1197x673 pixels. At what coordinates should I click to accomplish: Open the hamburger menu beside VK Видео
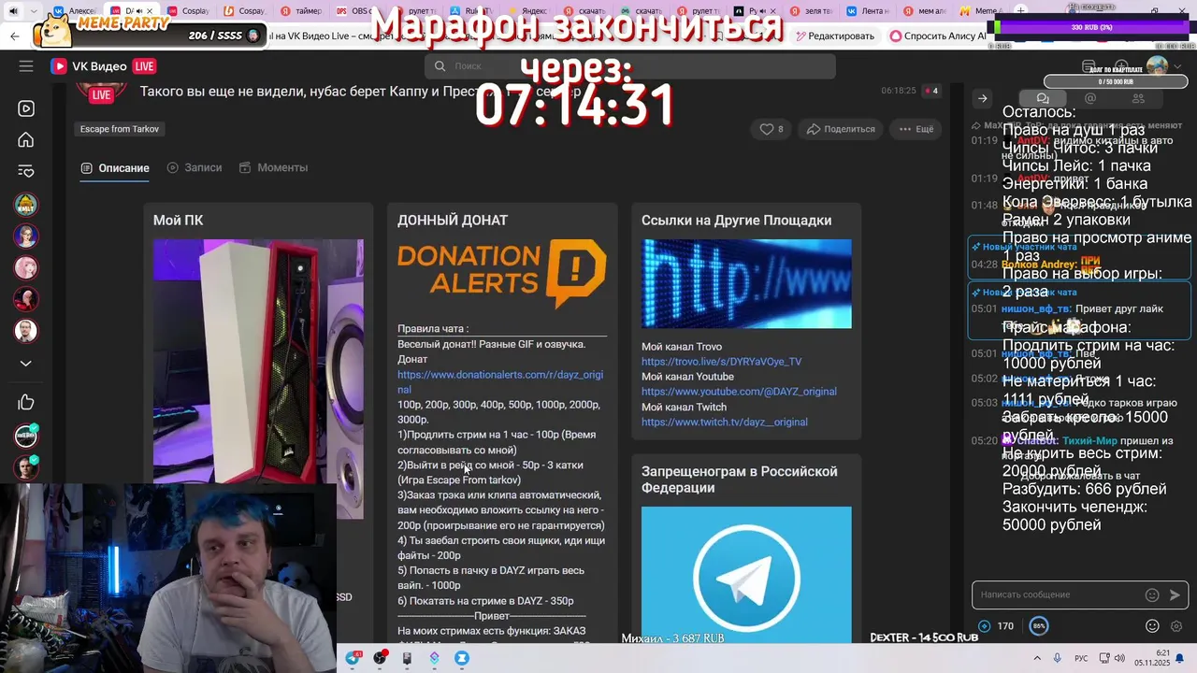tap(26, 66)
